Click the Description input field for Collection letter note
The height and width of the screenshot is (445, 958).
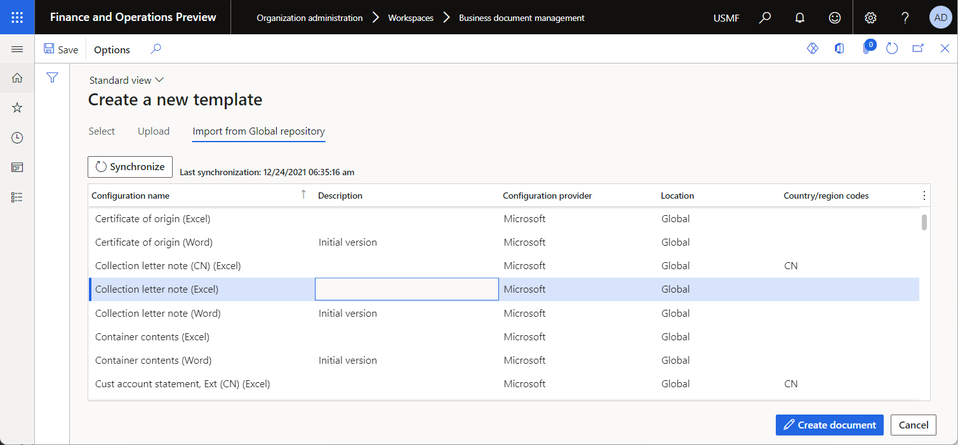(406, 289)
